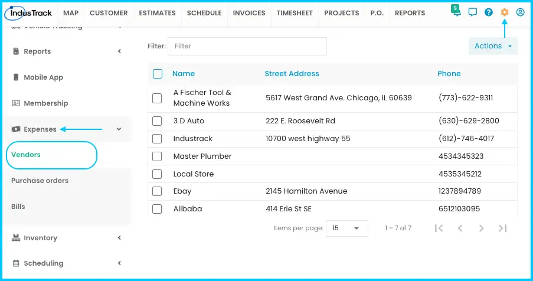Screen dimensions: 533x281
Task: Check the Alibaba vendor checkbox
Action: (x=157, y=209)
